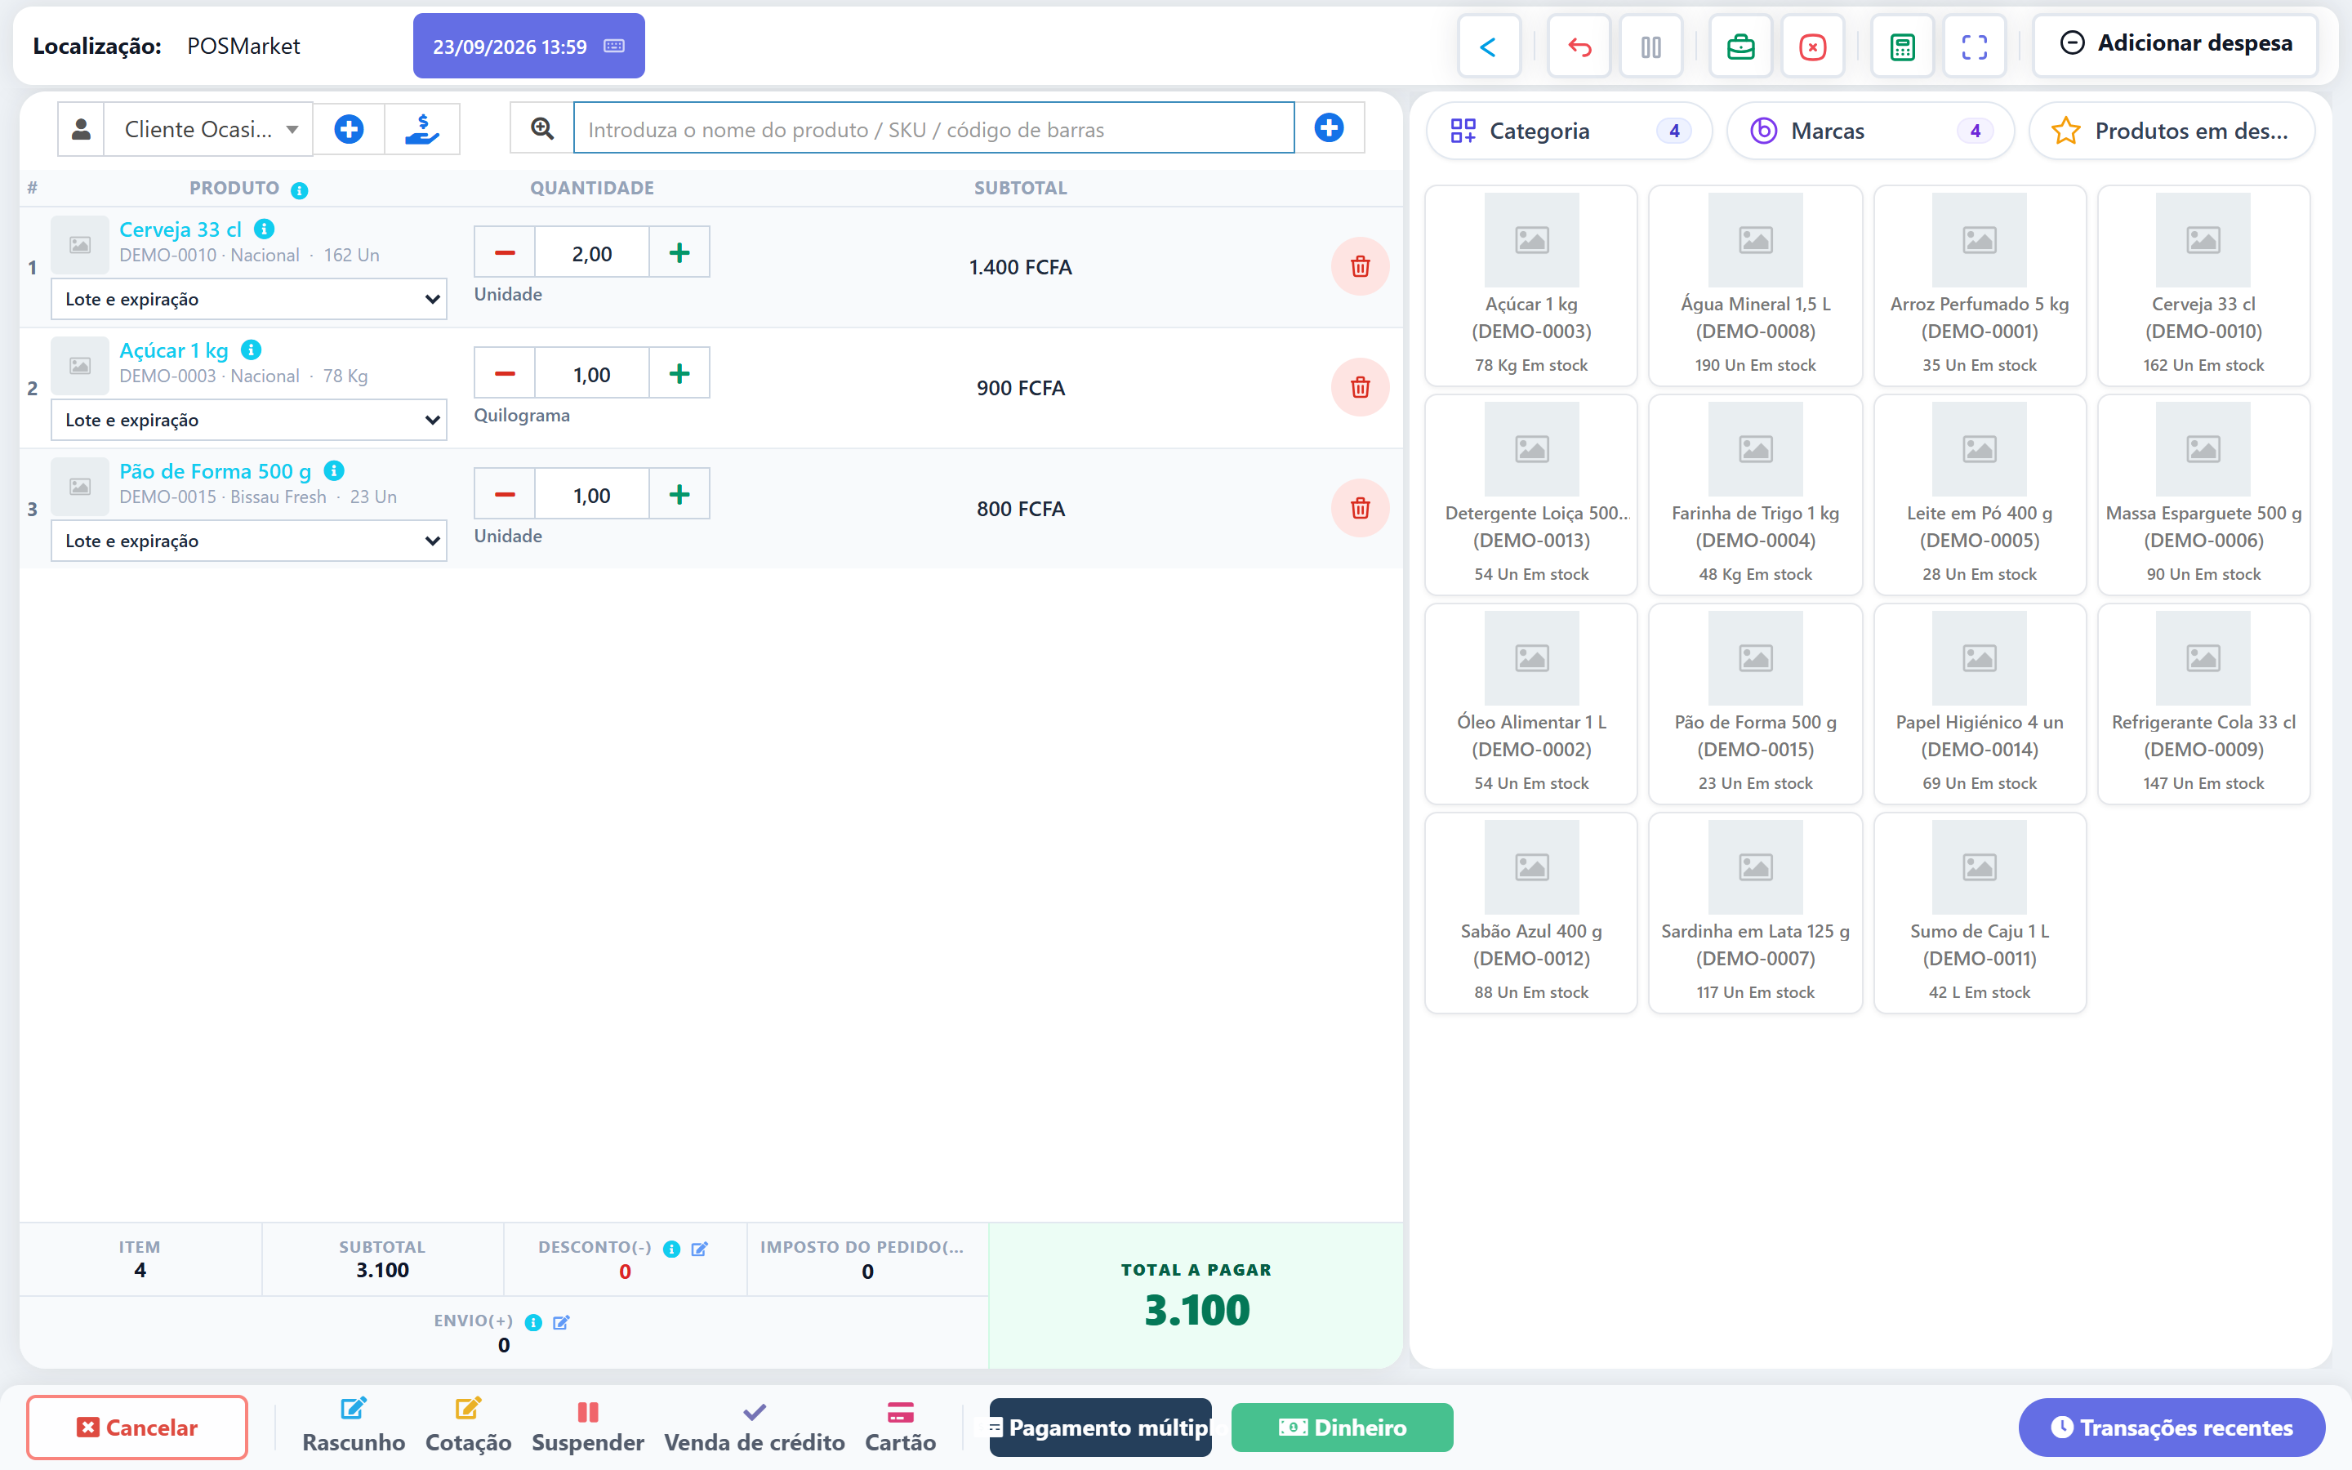This screenshot has height=1470, width=2352.
Task: Click info icon beside Produto column header
Action: (300, 190)
